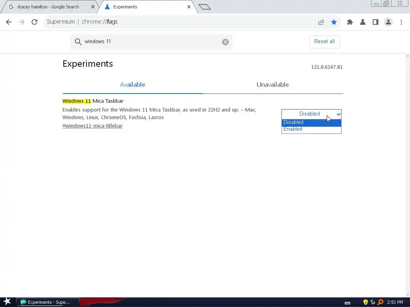Open the three-dot browser menu
The width and height of the screenshot is (410, 307).
[x=401, y=22]
